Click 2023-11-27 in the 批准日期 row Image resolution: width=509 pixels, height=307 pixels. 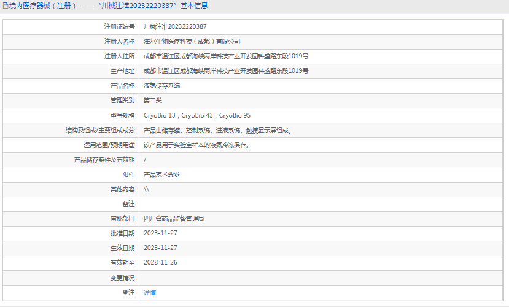(160, 233)
